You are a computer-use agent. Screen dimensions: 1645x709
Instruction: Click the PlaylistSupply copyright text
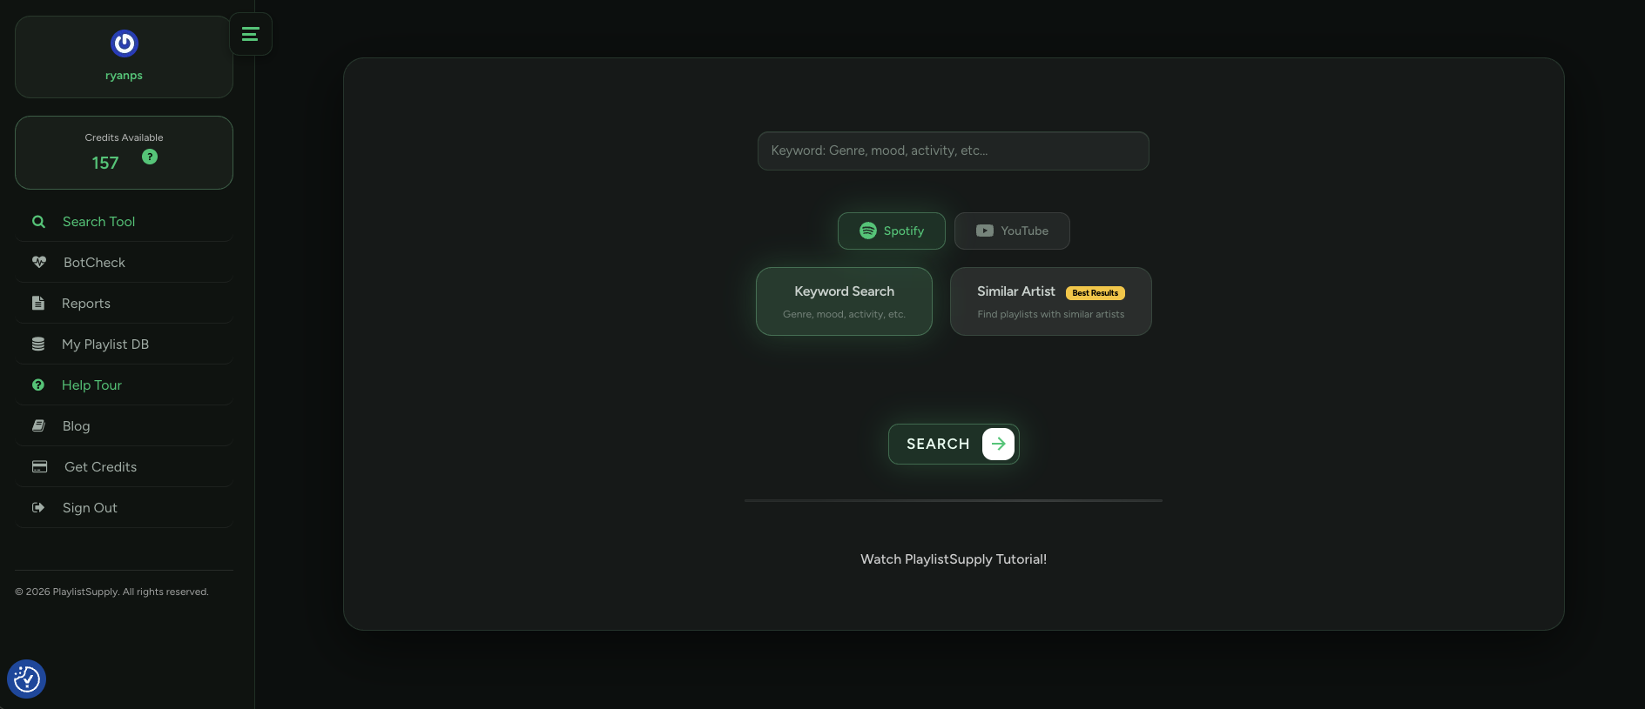click(111, 592)
